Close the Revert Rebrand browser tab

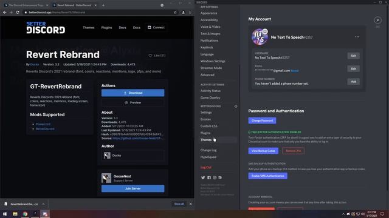(95, 5)
